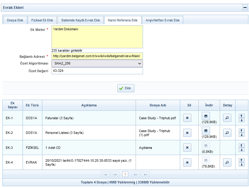The height and width of the screenshot is (188, 249).
Task: Move EK-3 row down in list
Action: pyautogui.click(x=242, y=150)
